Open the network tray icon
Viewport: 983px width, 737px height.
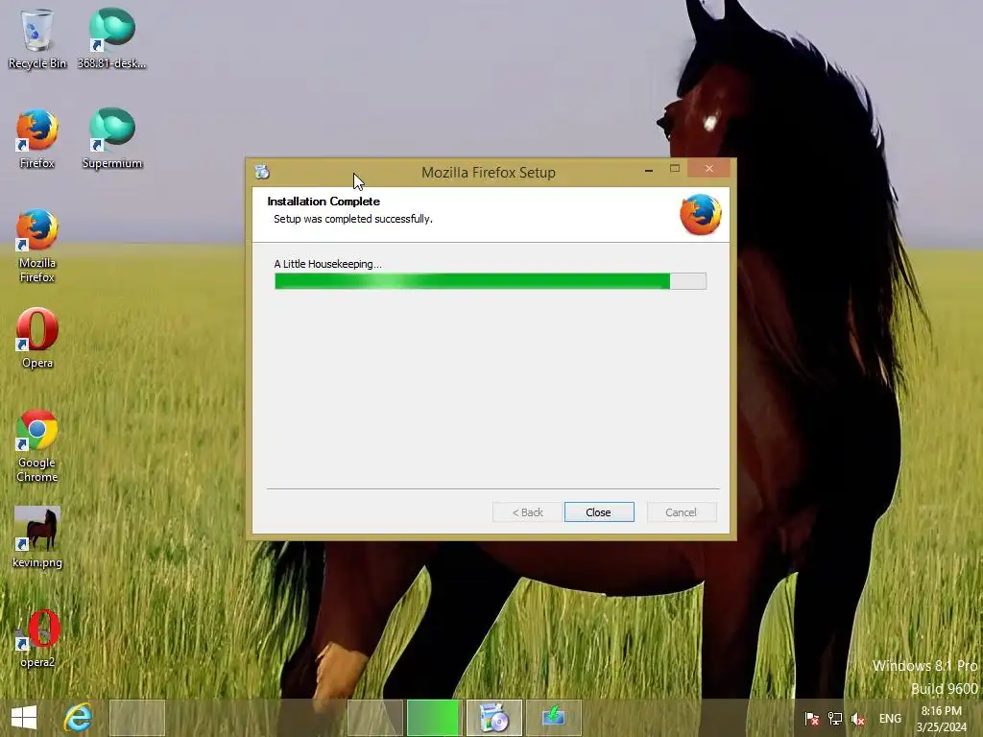835,719
